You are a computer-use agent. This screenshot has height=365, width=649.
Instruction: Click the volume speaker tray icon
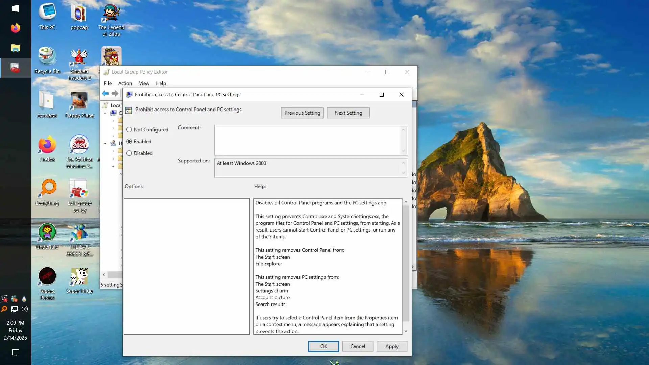point(24,309)
